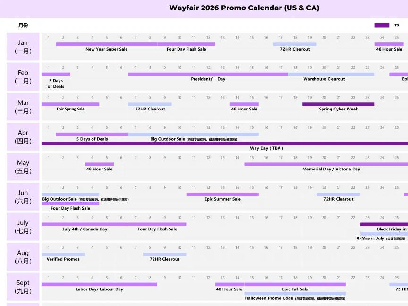Click the Presidents' Day promo bar

pyautogui.click(x=208, y=74)
